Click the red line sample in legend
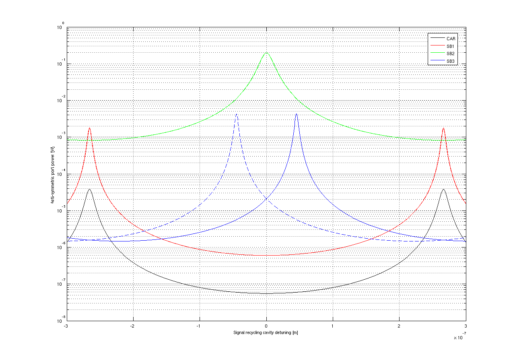The image size is (515, 361). [x=437, y=46]
